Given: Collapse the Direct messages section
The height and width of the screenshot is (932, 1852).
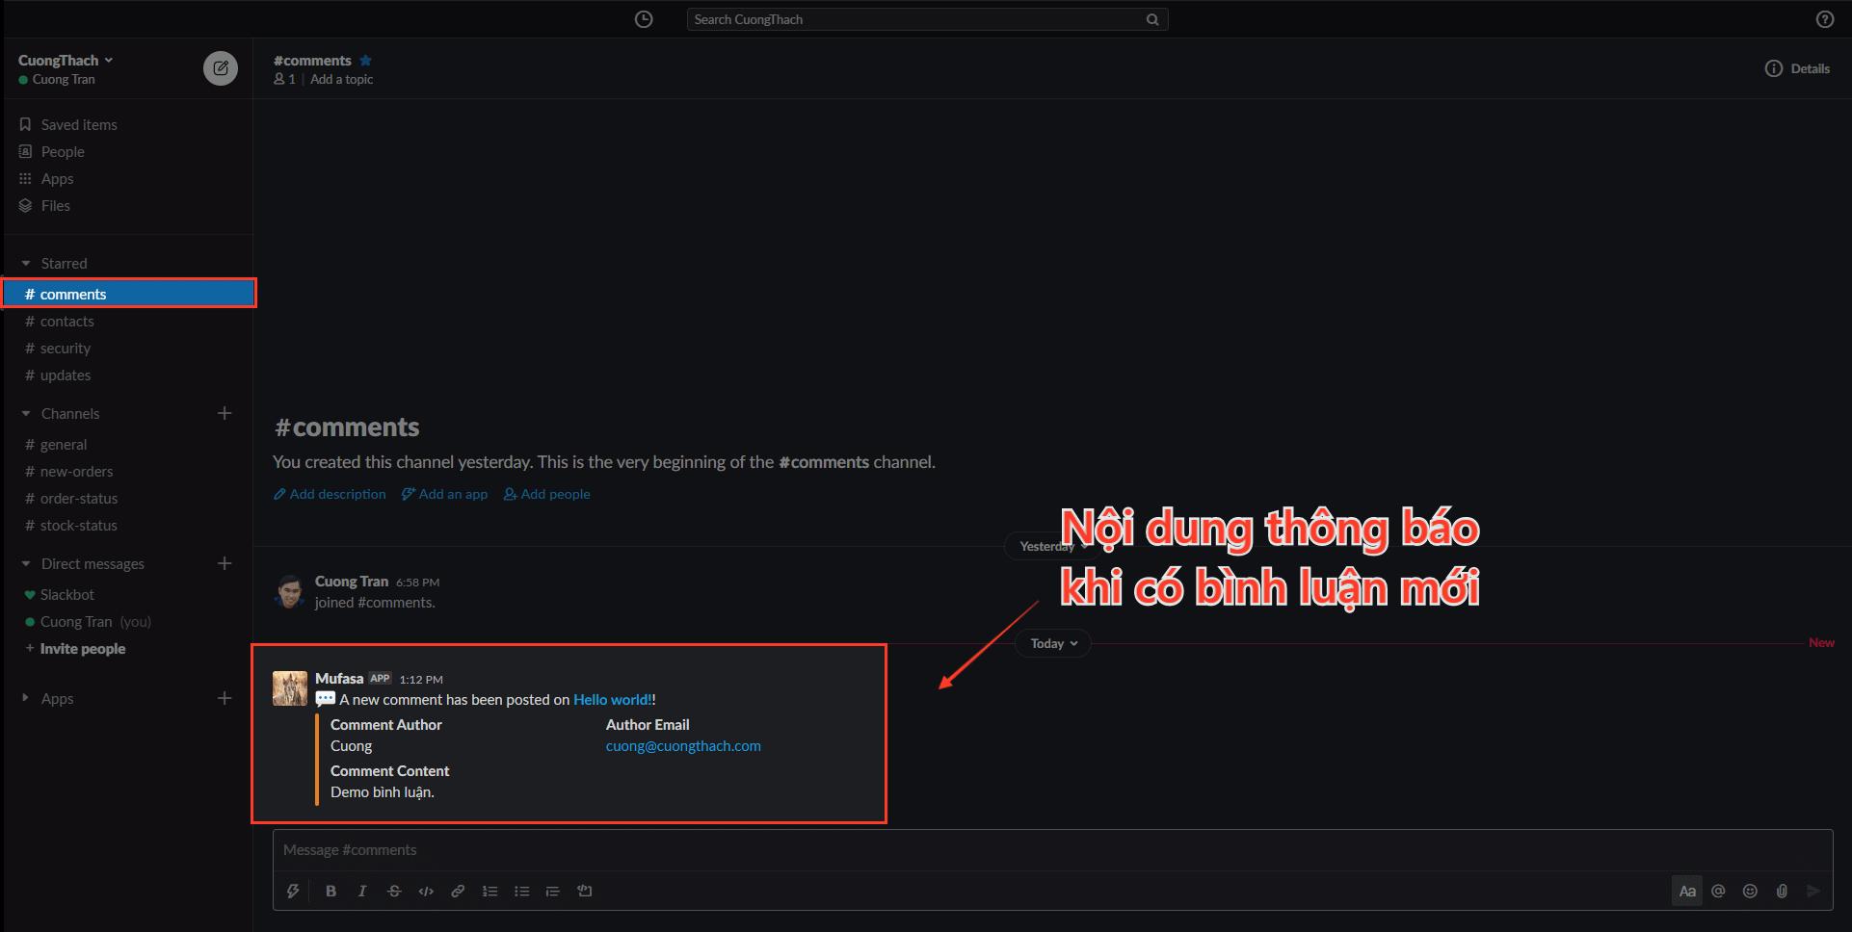Looking at the screenshot, I should coord(26,563).
